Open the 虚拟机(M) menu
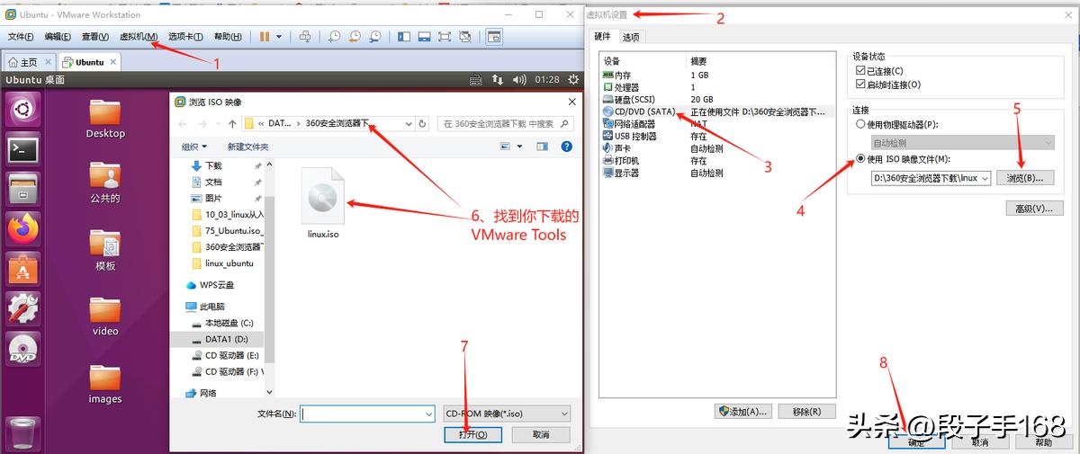The height and width of the screenshot is (454, 1080). point(139,37)
